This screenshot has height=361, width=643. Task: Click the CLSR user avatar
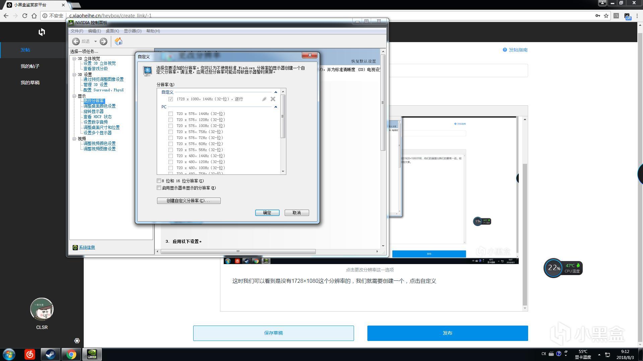point(42,309)
